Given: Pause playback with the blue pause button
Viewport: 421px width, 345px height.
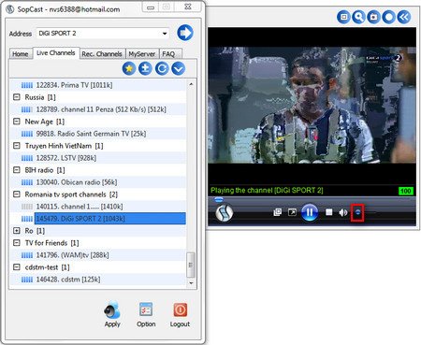Looking at the screenshot, I should pyautogui.click(x=310, y=212).
